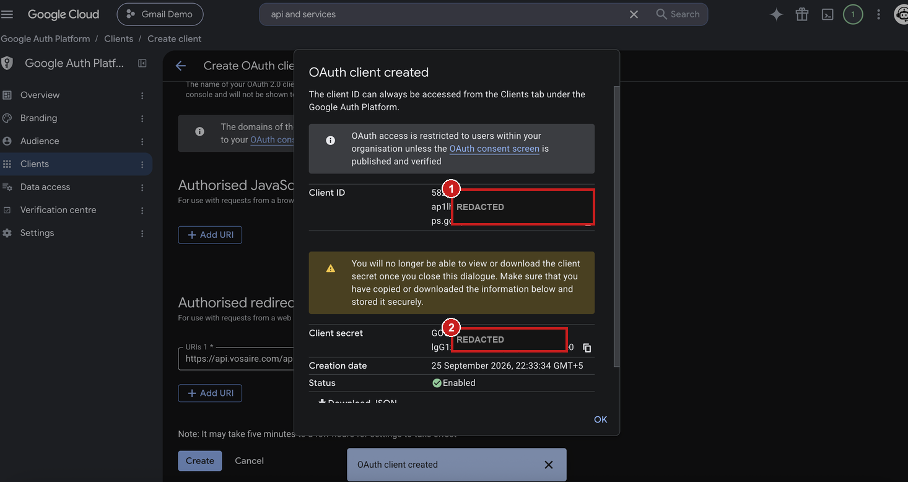This screenshot has height=482, width=908.
Task: Click the warning triangle icon in dialog
Action: [331, 268]
